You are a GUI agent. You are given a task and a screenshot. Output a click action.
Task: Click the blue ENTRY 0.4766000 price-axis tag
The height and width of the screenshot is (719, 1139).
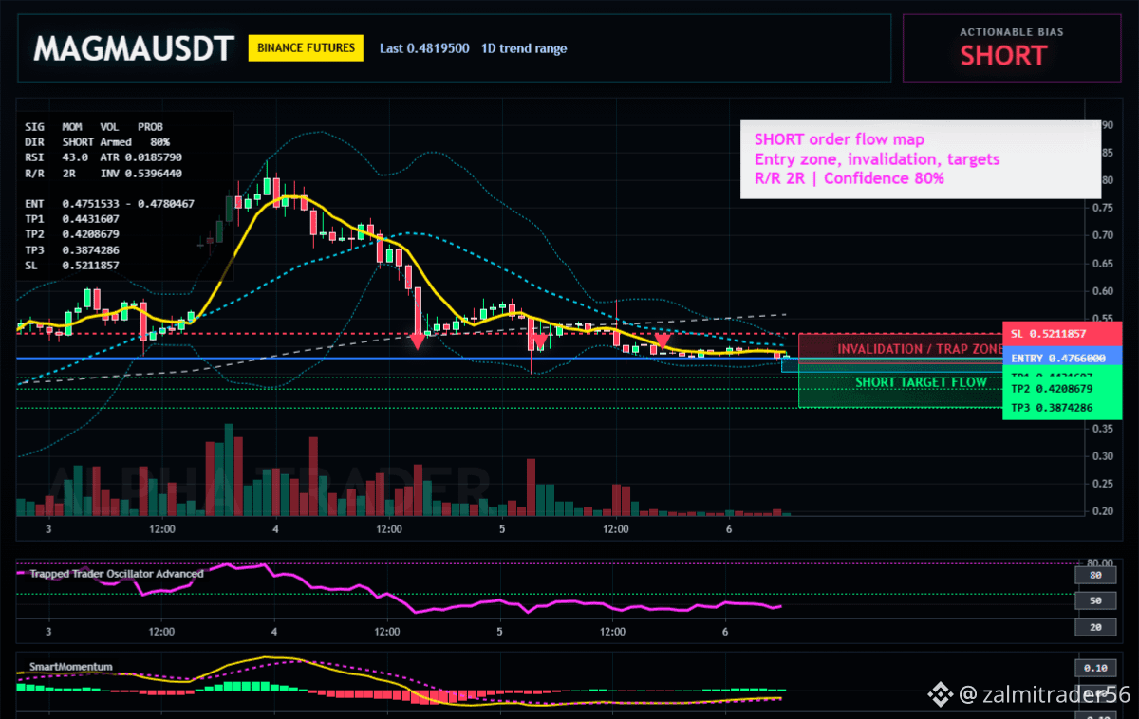(1061, 358)
